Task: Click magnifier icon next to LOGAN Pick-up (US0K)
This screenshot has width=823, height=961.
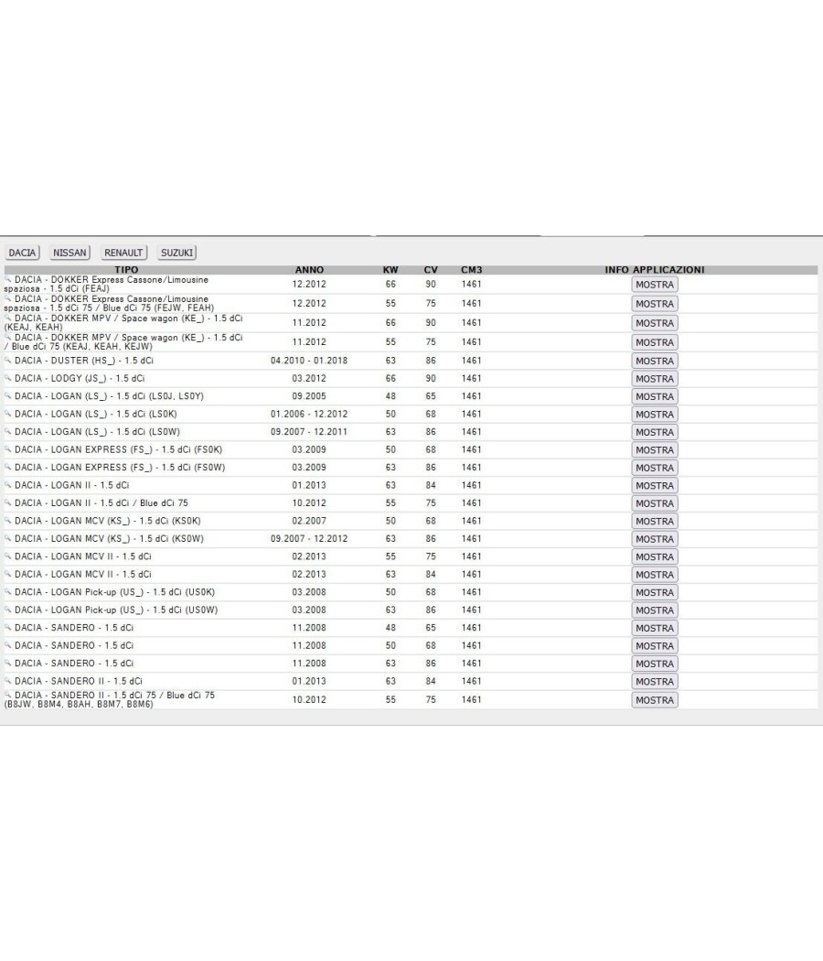Action: (8, 591)
